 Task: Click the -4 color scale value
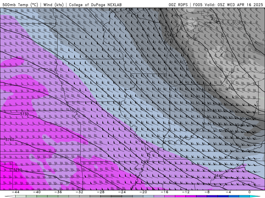coord(228,192)
